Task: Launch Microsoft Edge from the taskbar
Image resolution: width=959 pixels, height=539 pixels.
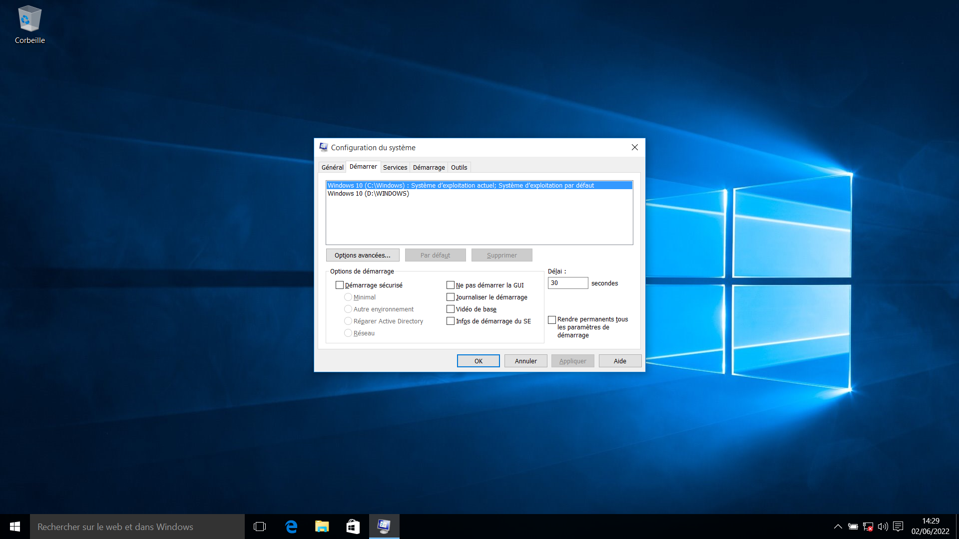Action: pyautogui.click(x=291, y=527)
